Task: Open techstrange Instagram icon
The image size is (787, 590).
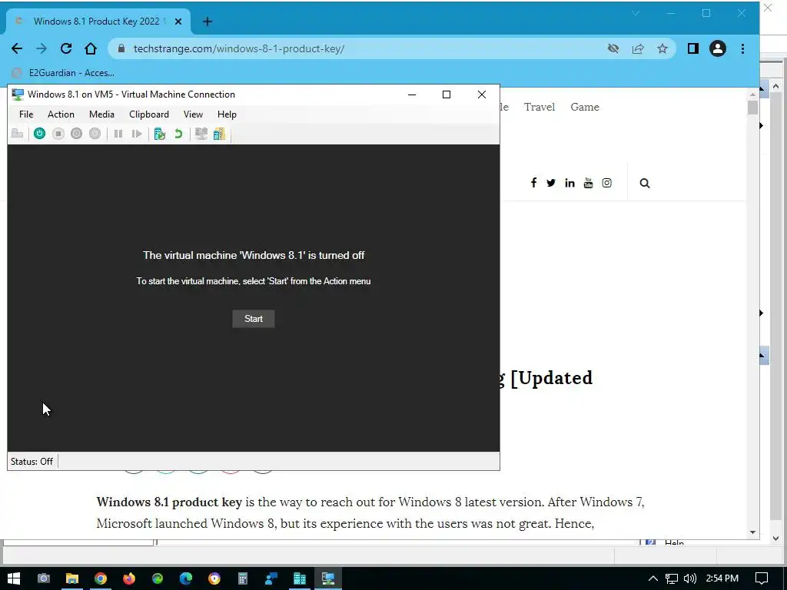Action: tap(607, 183)
